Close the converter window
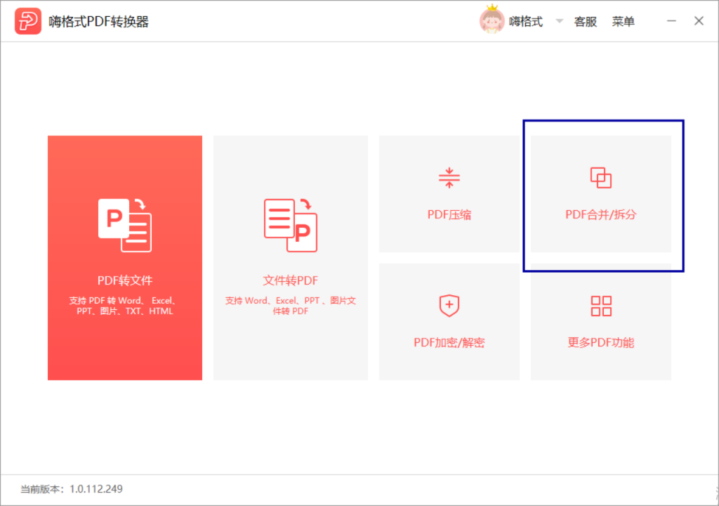 699,21
